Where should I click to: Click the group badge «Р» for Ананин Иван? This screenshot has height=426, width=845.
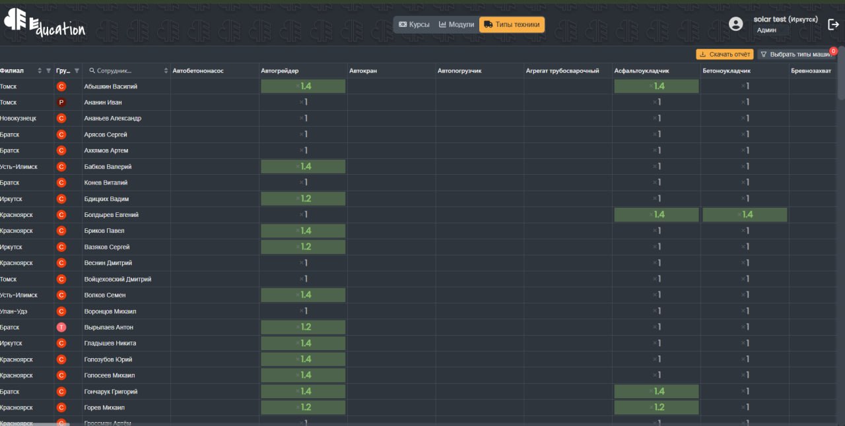tap(61, 102)
